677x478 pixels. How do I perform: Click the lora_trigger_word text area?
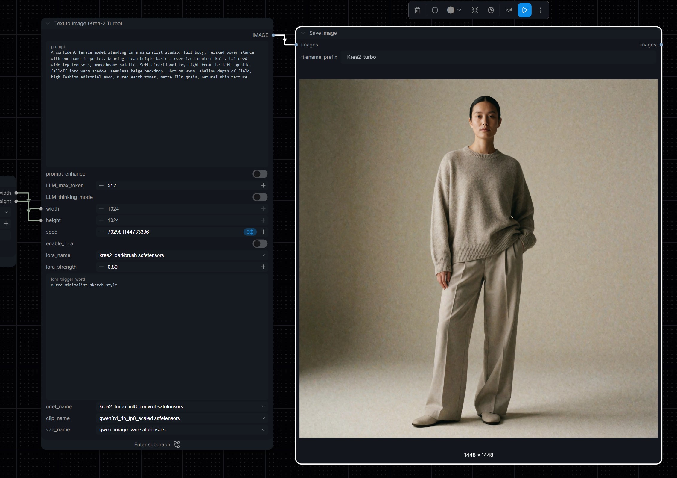click(157, 337)
